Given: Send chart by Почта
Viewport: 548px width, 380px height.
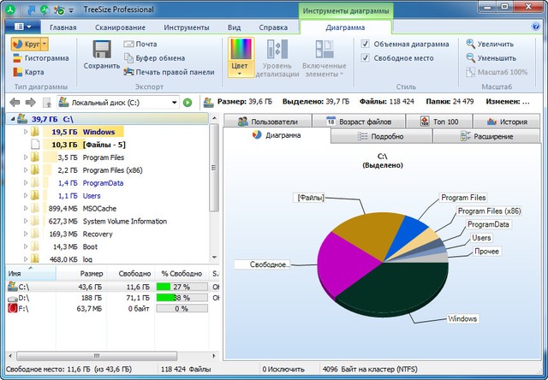Looking at the screenshot, I should (140, 44).
